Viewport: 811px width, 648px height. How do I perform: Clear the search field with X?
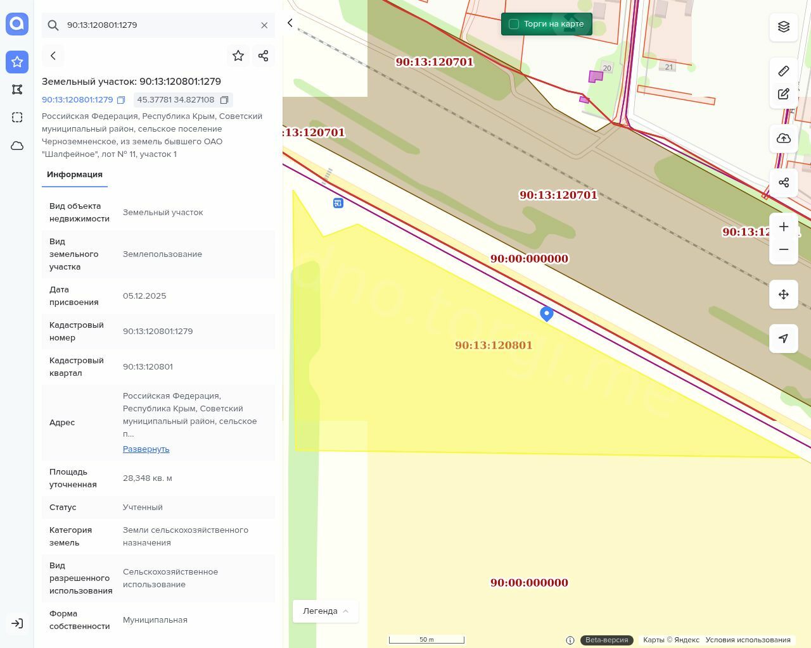264,25
